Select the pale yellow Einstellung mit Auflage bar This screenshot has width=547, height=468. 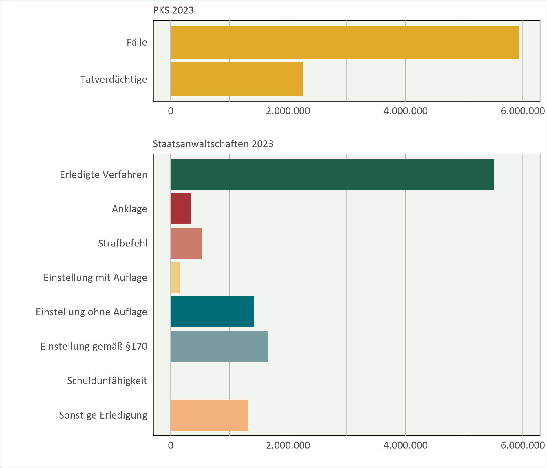(175, 278)
